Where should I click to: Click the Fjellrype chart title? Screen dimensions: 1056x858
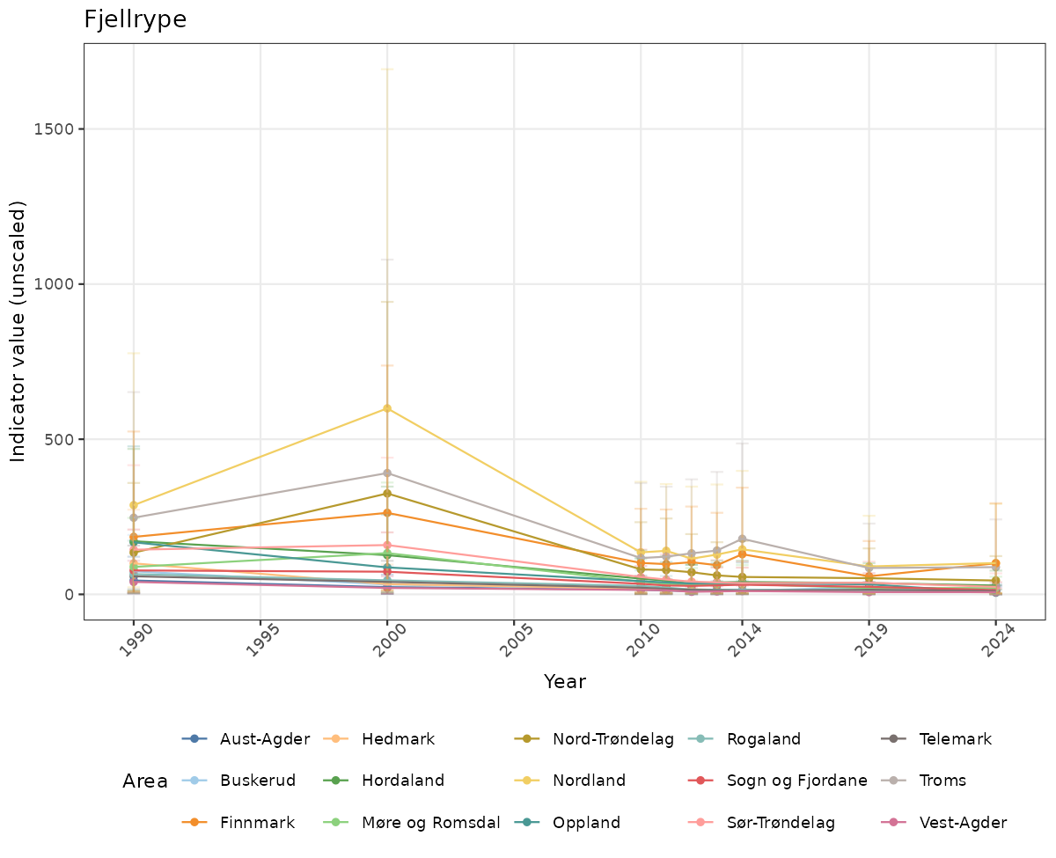click(136, 20)
